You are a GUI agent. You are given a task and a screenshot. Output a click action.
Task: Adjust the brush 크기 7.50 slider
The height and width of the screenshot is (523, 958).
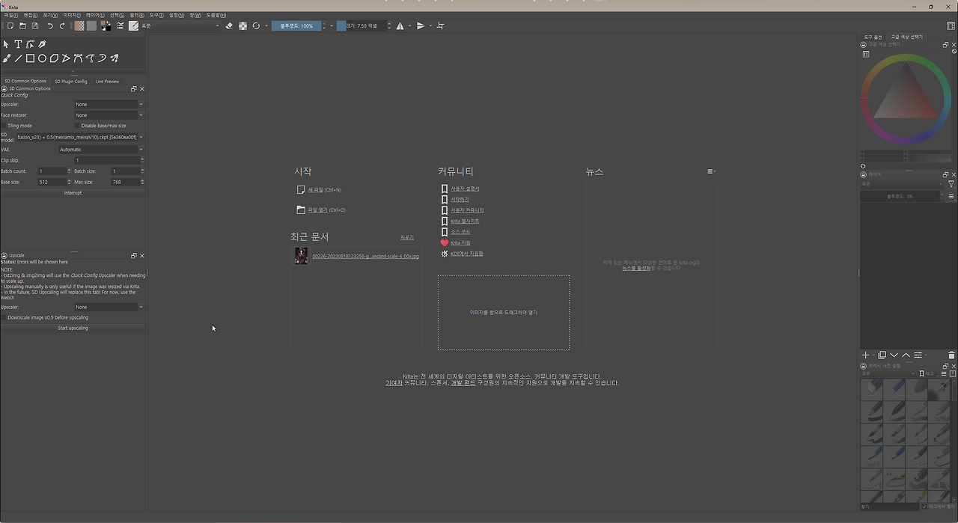361,25
